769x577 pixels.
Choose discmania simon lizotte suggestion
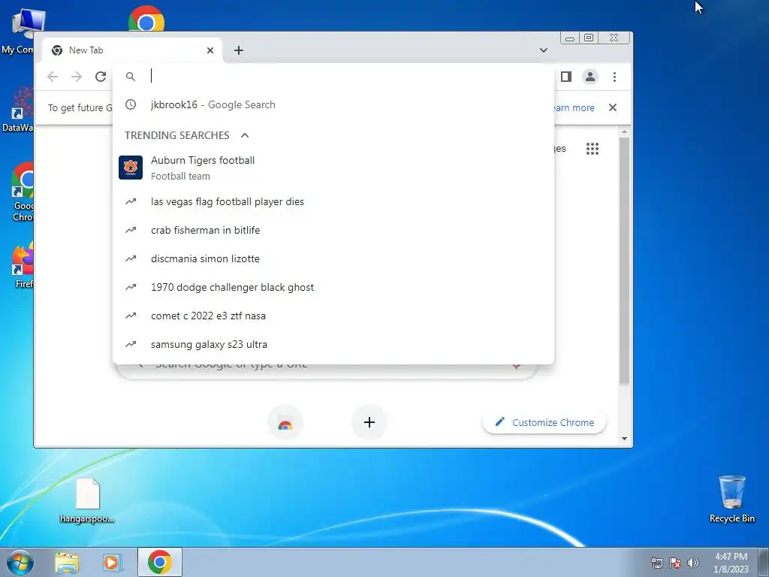[333, 258]
